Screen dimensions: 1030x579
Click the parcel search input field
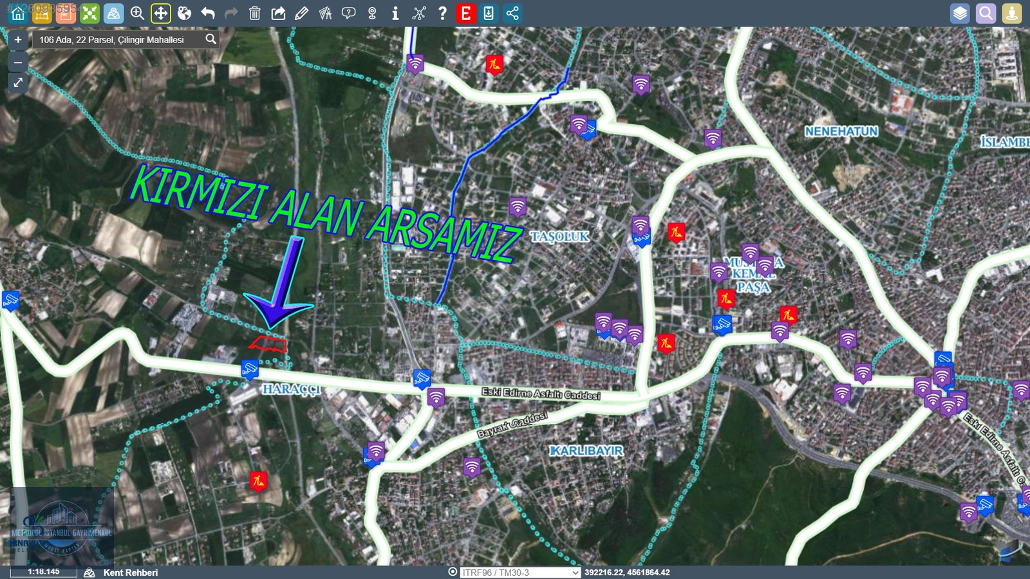point(119,40)
